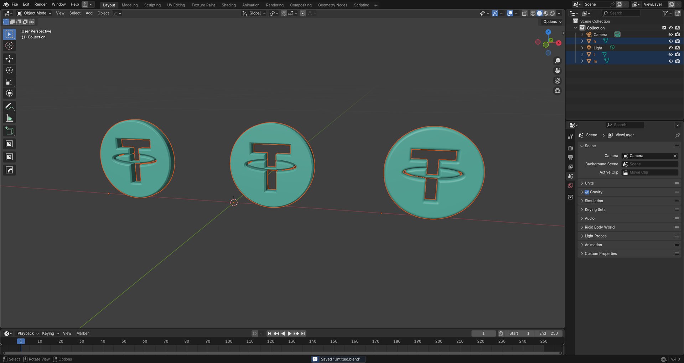Image resolution: width=684 pixels, height=363 pixels.
Task: Activate the Rotate tool
Action: (9, 70)
